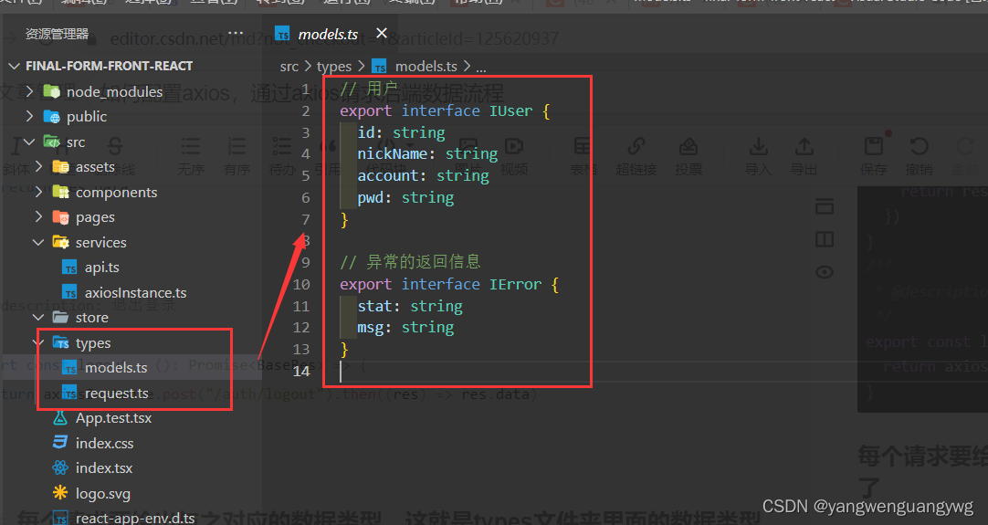Click the store folder icon

60,317
